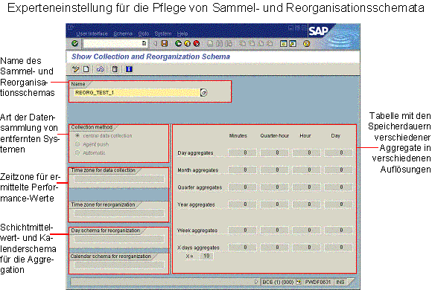Click the Calendar schema for reorganization field

(x=118, y=265)
